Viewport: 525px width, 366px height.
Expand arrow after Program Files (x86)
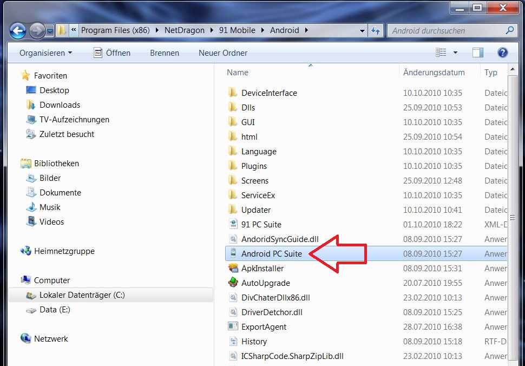point(157,30)
